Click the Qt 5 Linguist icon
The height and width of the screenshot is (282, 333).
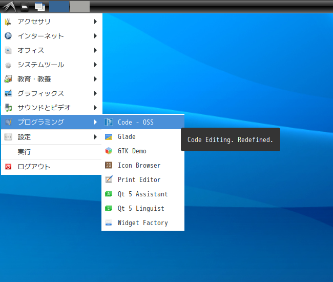coord(109,208)
